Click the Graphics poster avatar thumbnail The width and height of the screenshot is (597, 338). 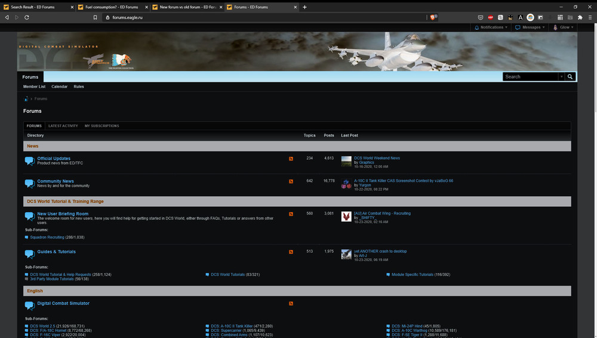coord(346,161)
